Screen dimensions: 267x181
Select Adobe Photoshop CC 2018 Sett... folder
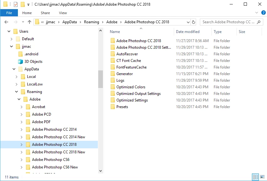pyautogui.click(x=144, y=47)
